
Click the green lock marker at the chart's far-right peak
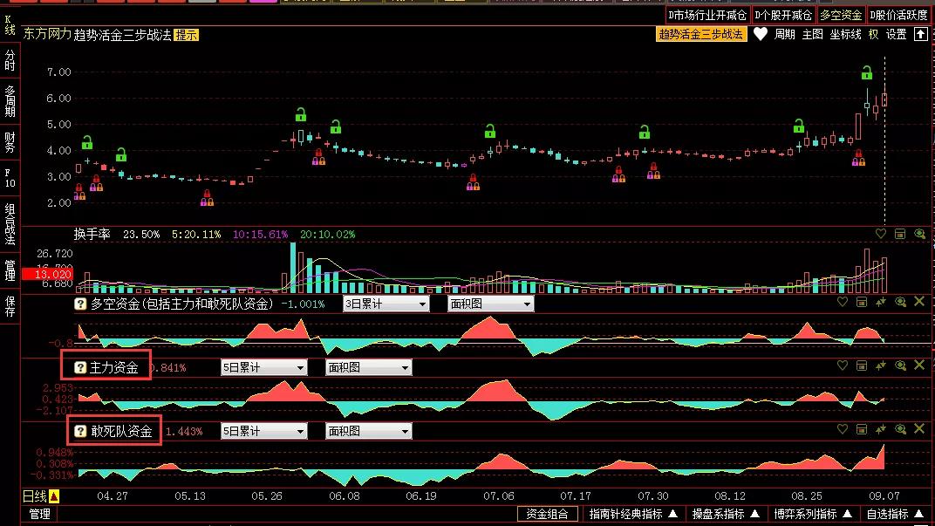pos(866,72)
